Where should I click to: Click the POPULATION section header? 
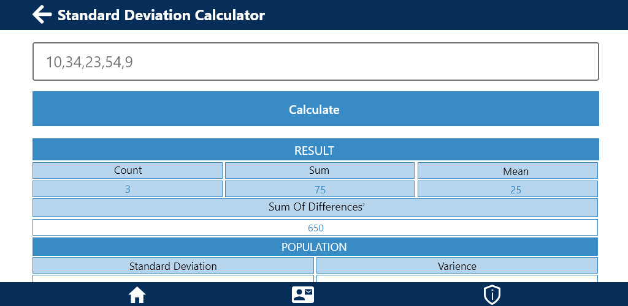tap(315, 247)
